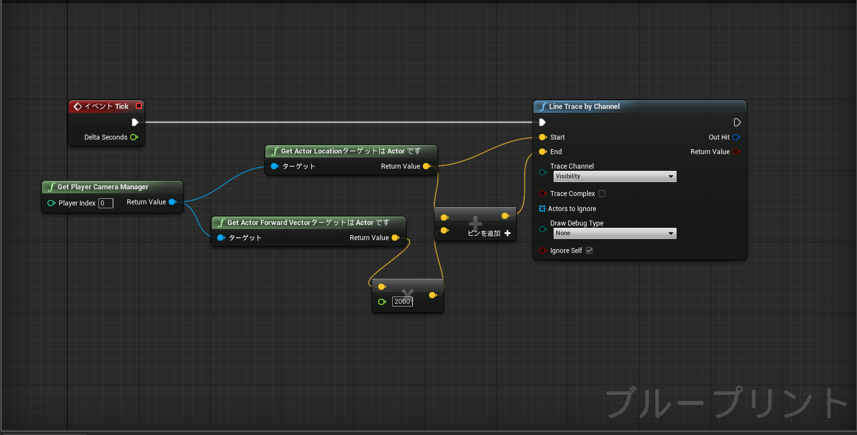Click Get Player Camera Manager Return Value pin
The width and height of the screenshot is (857, 435).
pos(173,202)
